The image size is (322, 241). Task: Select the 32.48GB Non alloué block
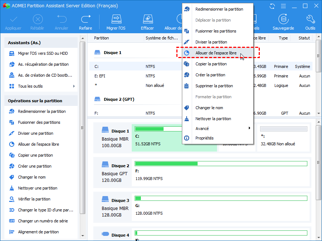283,138
